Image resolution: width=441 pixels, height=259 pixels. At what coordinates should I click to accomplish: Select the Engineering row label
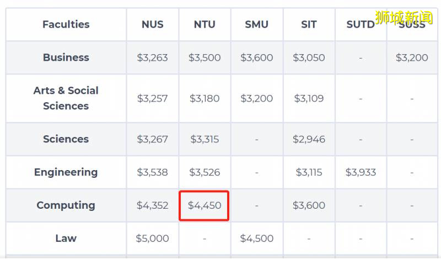pos(66,172)
